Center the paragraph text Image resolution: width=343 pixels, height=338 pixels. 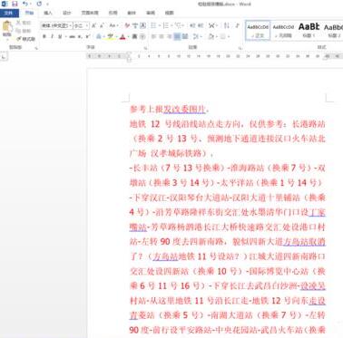[x=162, y=37]
